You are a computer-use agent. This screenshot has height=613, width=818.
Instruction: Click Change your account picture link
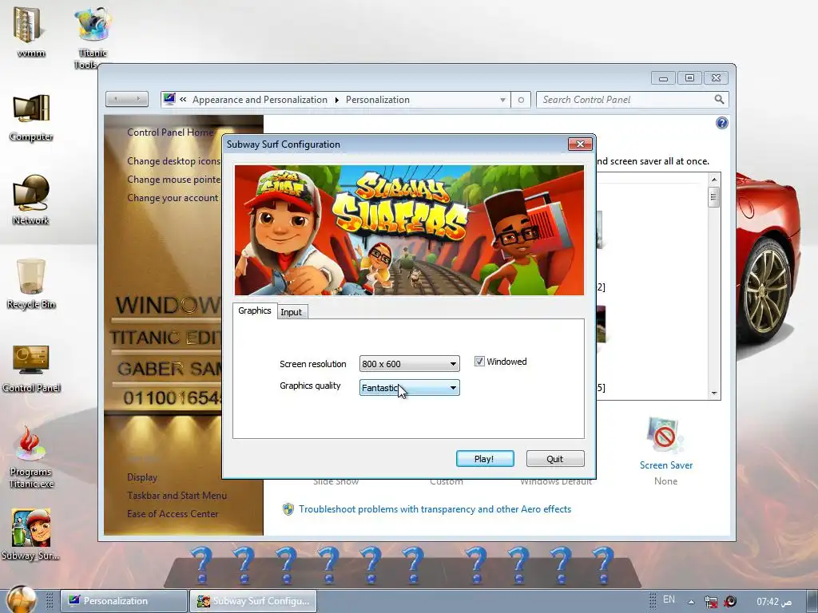pos(173,198)
